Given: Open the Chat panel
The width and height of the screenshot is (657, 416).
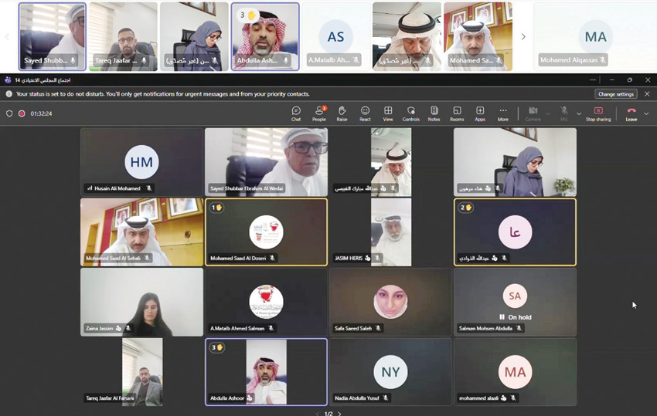Looking at the screenshot, I should click(x=296, y=113).
